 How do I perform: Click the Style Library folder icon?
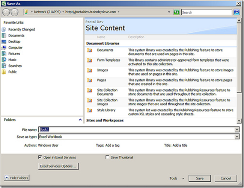(x=89, y=110)
